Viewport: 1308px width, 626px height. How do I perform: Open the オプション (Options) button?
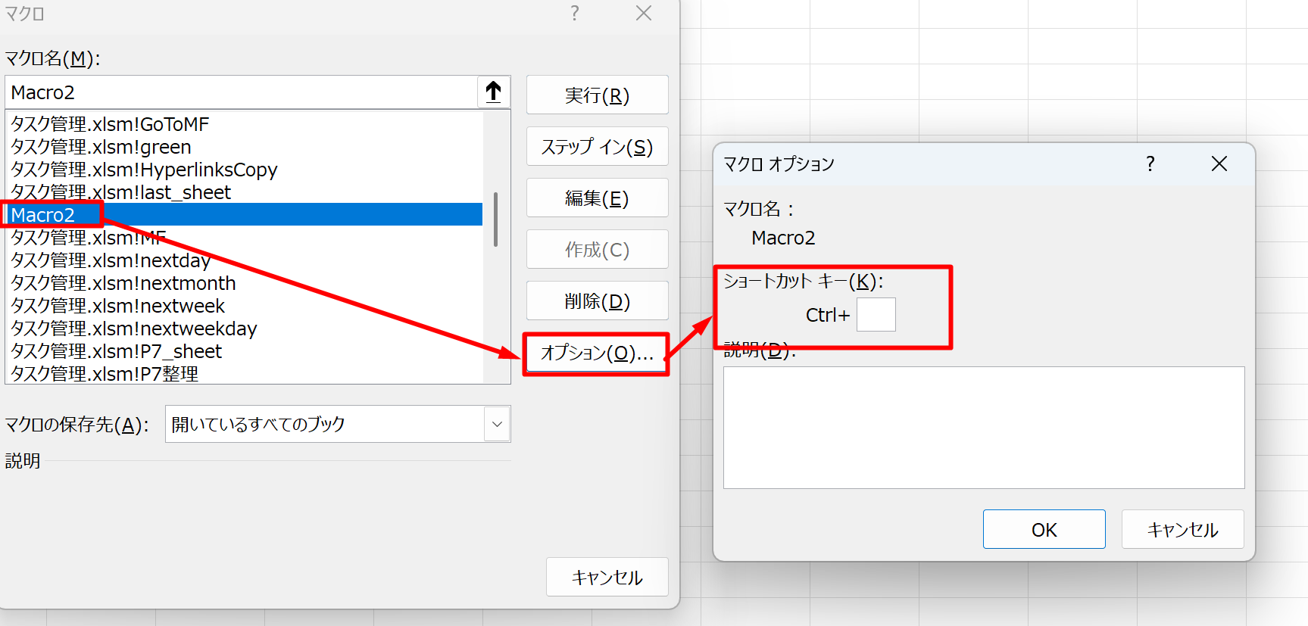[x=597, y=353]
